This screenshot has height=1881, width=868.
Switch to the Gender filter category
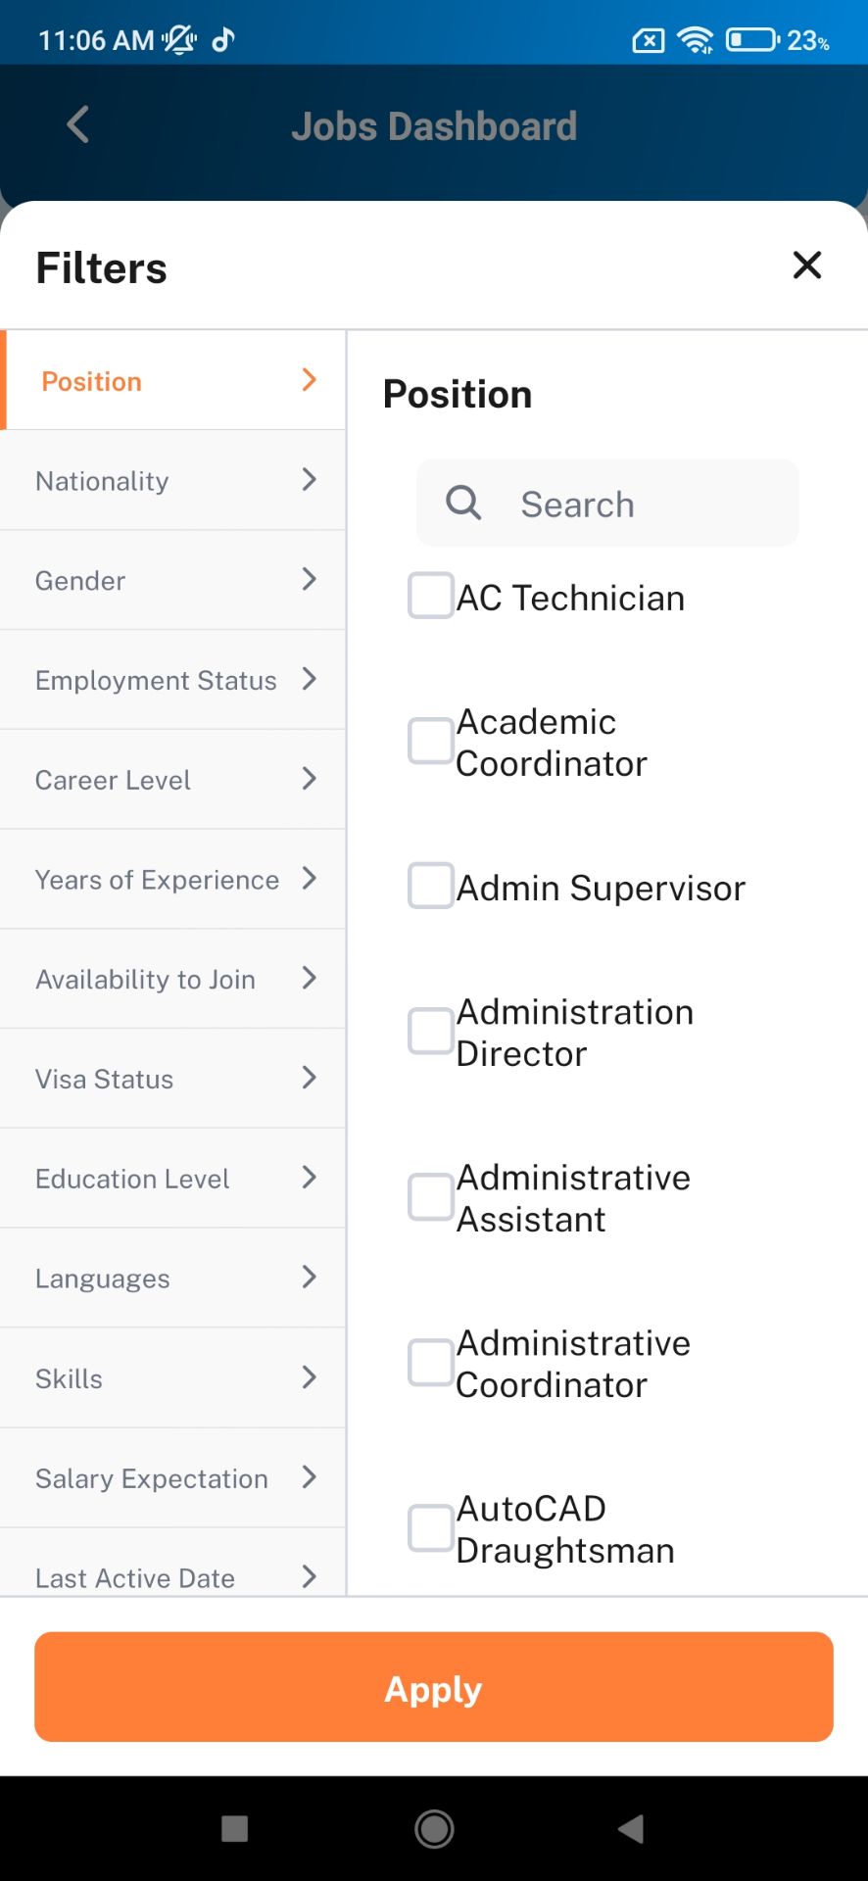coord(173,580)
